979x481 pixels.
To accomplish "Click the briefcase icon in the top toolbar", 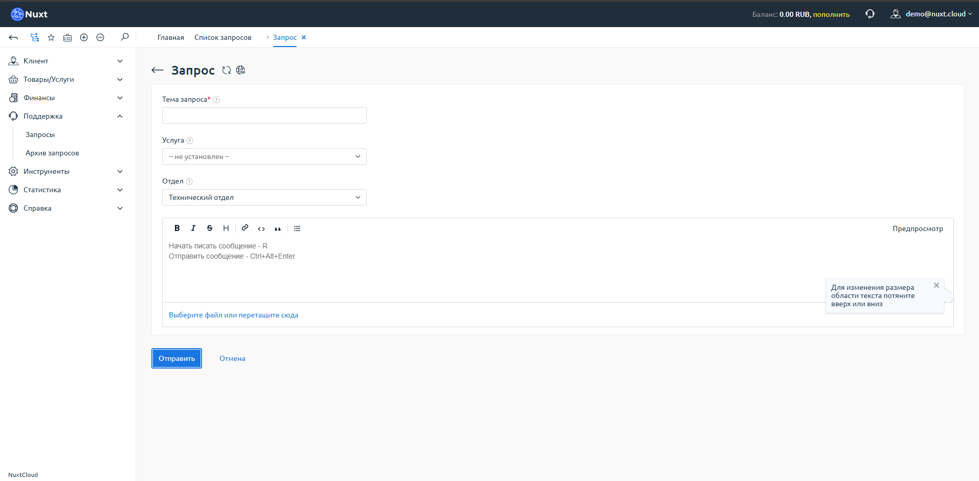I will click(67, 37).
